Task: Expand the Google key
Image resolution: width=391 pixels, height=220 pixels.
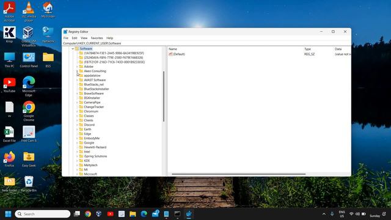Action: [77, 143]
